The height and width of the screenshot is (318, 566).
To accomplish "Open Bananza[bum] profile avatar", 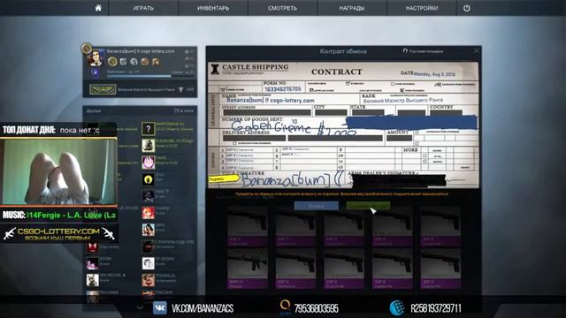I will pos(95,57).
